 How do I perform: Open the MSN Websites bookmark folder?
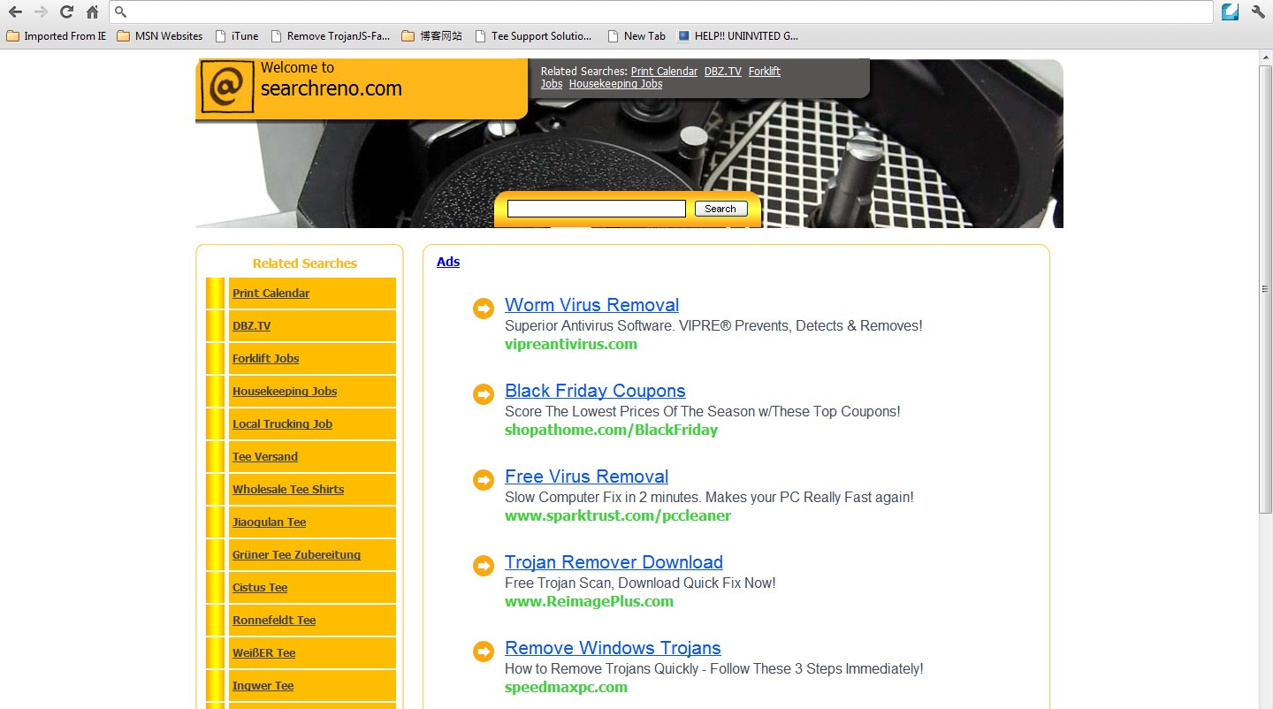click(160, 36)
